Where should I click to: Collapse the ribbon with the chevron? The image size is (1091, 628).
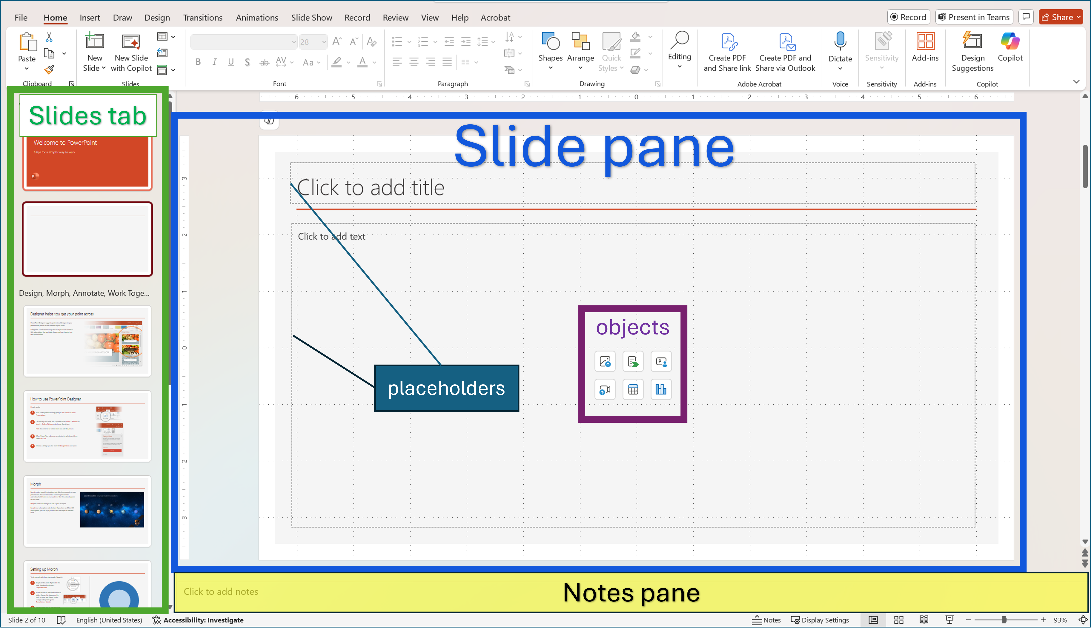(1076, 81)
